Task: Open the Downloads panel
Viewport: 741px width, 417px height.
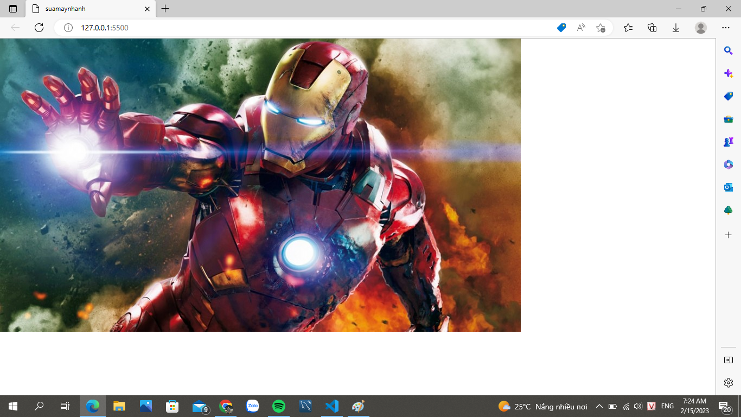Action: tap(676, 28)
